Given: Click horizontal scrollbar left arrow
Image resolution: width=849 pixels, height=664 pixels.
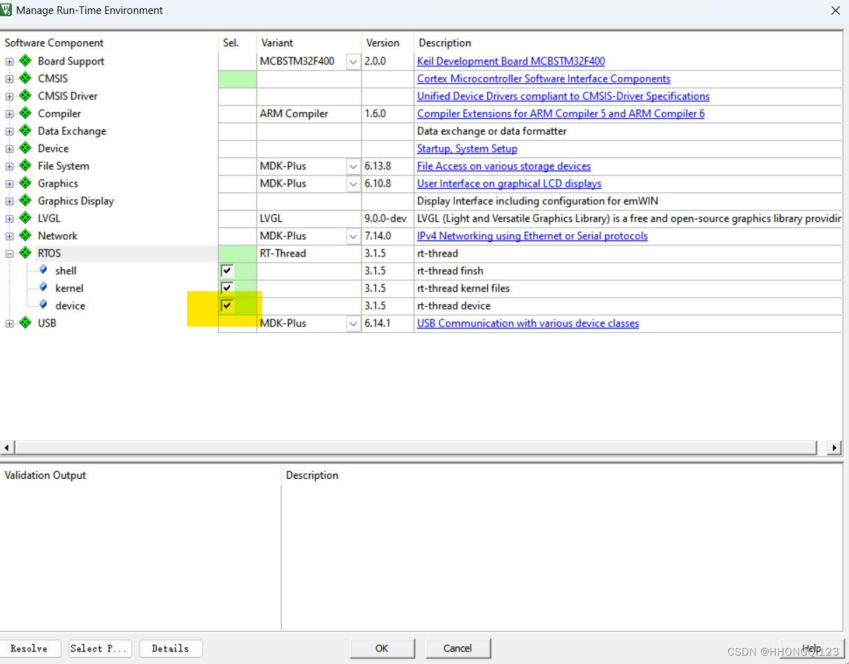Looking at the screenshot, I should point(7,447).
